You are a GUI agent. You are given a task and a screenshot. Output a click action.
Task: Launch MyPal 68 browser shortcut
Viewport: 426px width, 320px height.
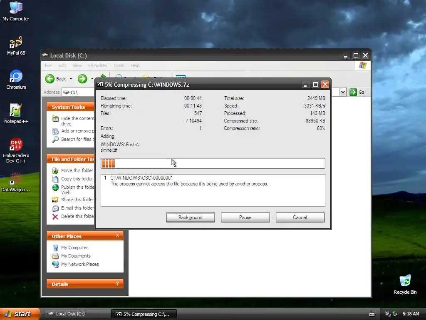[16, 46]
